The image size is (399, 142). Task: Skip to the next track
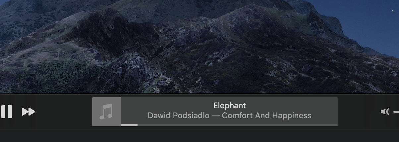coord(28,112)
